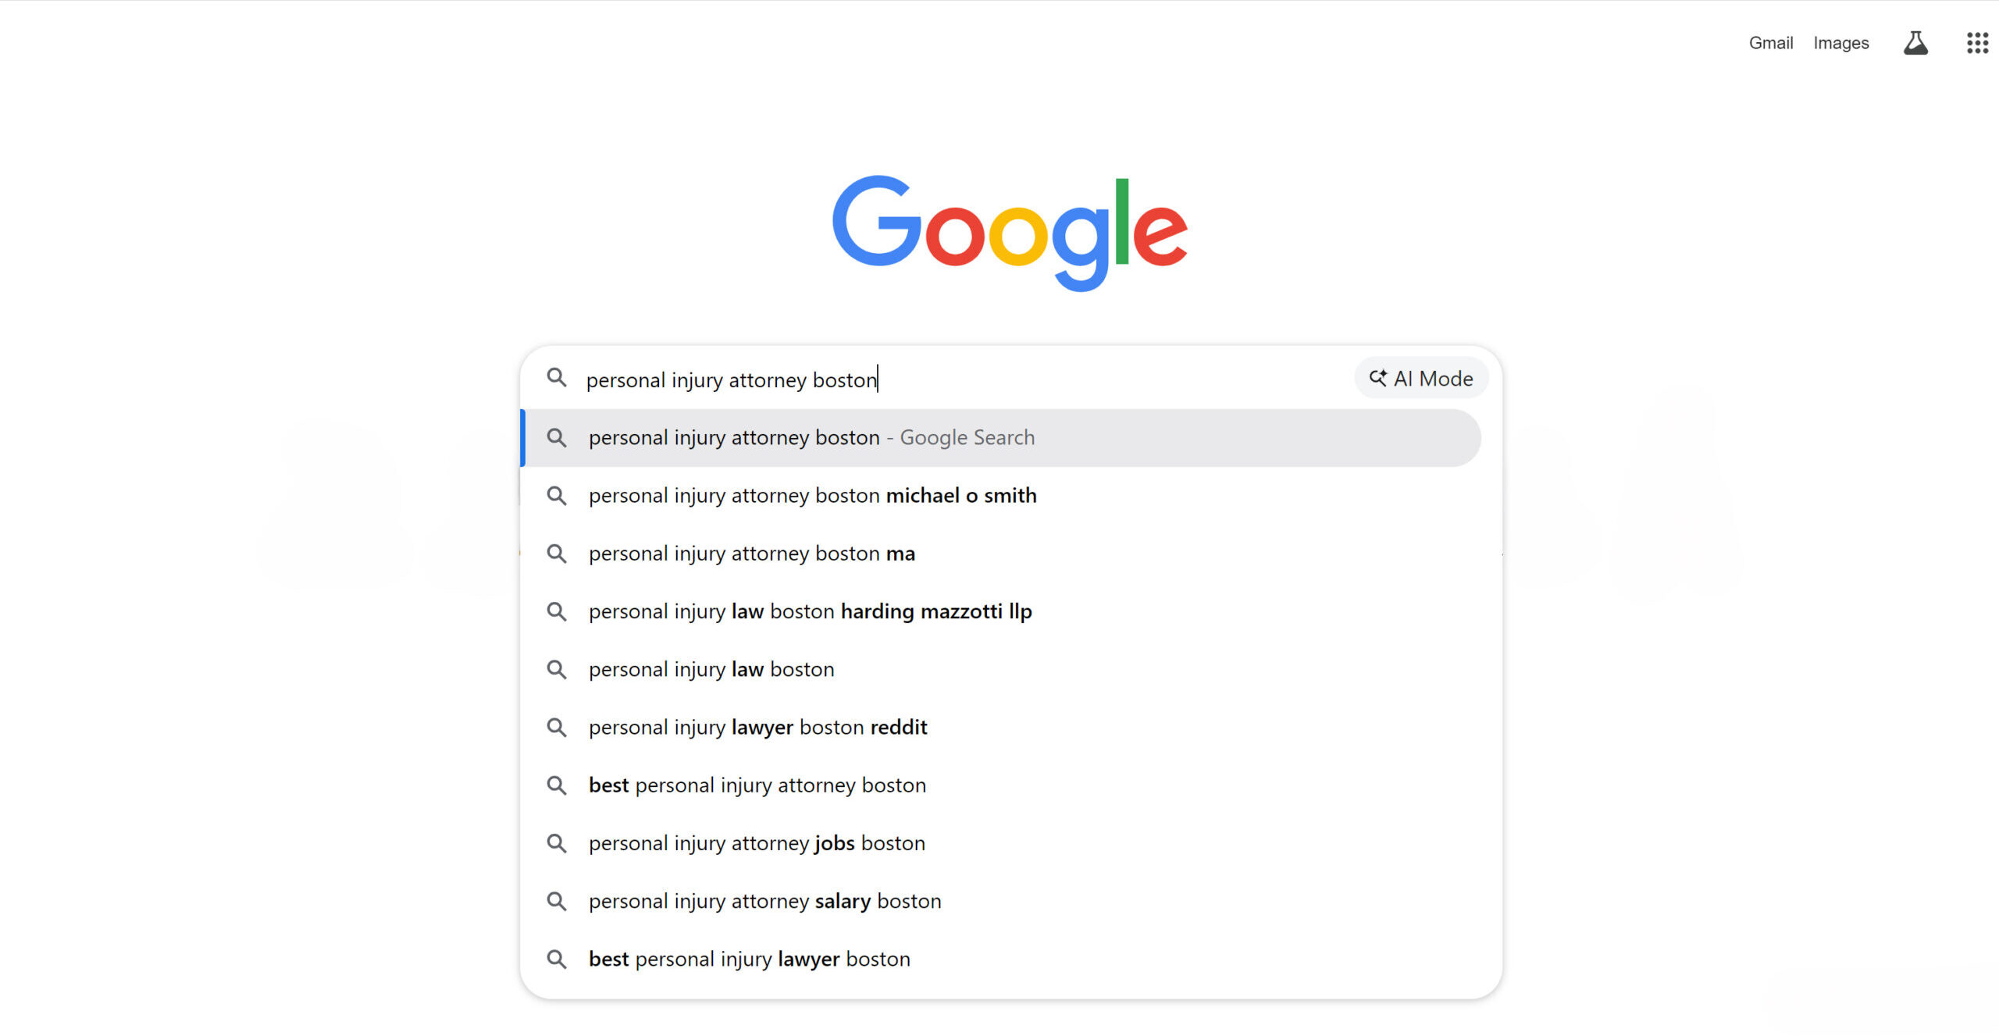Select the 'personal injury lawyer boston reddit' suggestion
1999x1036 pixels.
pos(757,727)
